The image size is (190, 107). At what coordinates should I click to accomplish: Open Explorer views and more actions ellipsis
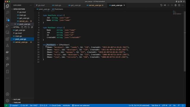point(31,5)
